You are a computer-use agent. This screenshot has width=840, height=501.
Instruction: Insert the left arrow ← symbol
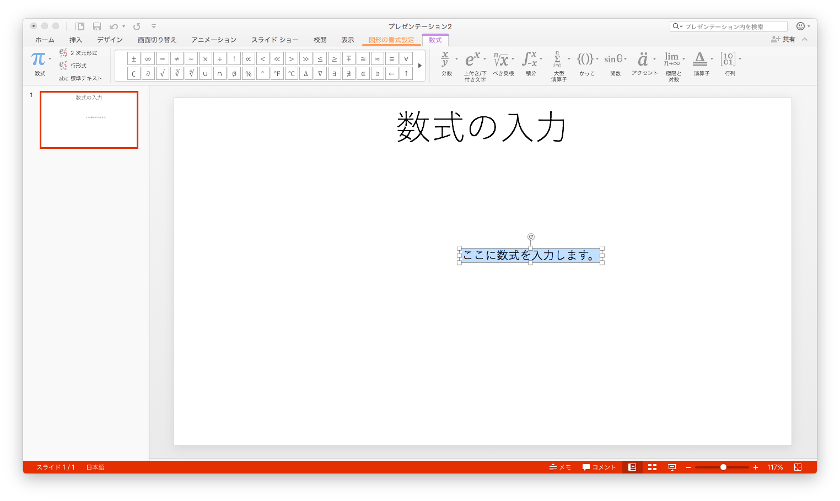[391, 73]
